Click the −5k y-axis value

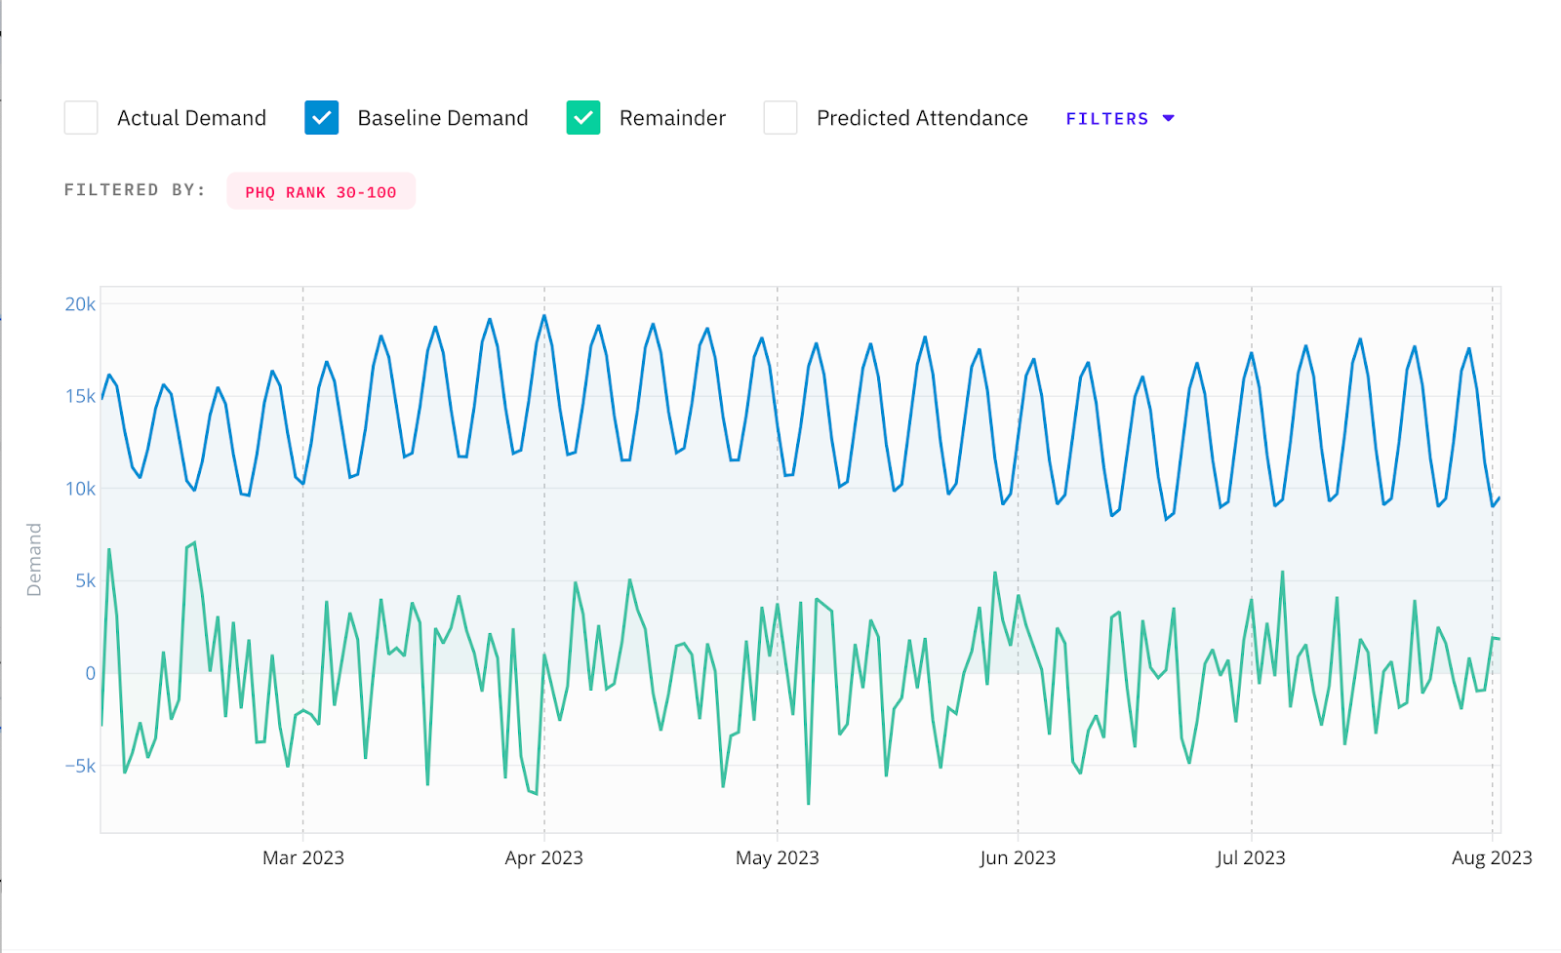coord(80,766)
